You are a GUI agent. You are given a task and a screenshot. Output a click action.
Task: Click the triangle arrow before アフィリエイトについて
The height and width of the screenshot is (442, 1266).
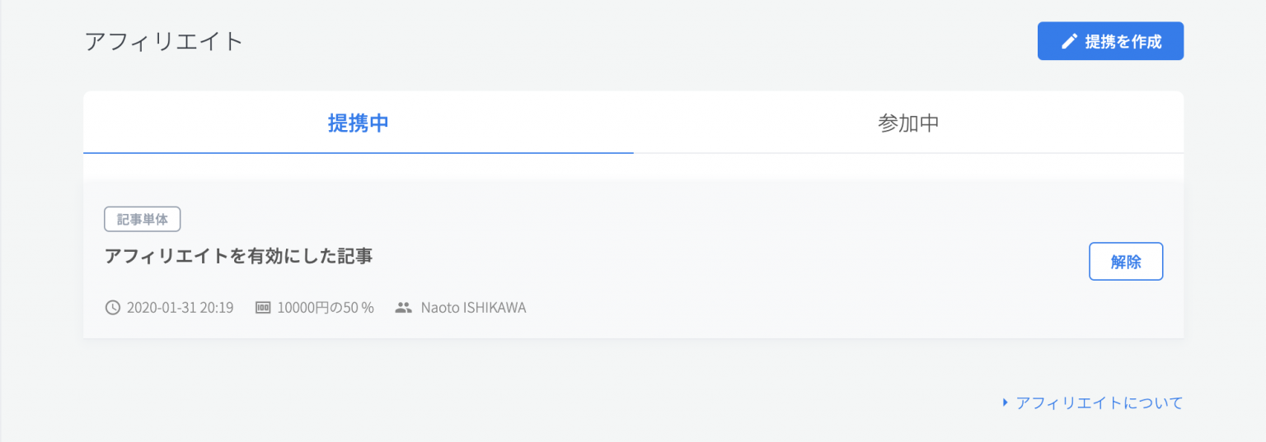pyautogui.click(x=1005, y=403)
